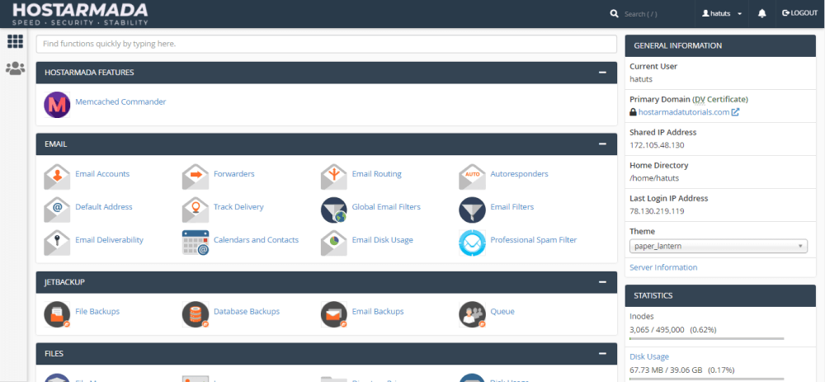Click the Email Disk Usage icon
The image size is (825, 382).
click(x=333, y=243)
